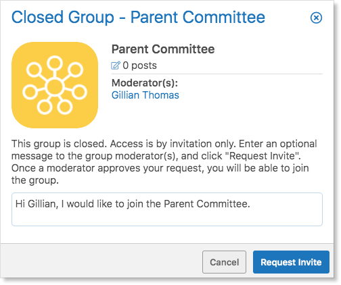The height and width of the screenshot is (285, 341).
Task: Select the center hub circle of the group icon
Action: (55, 86)
